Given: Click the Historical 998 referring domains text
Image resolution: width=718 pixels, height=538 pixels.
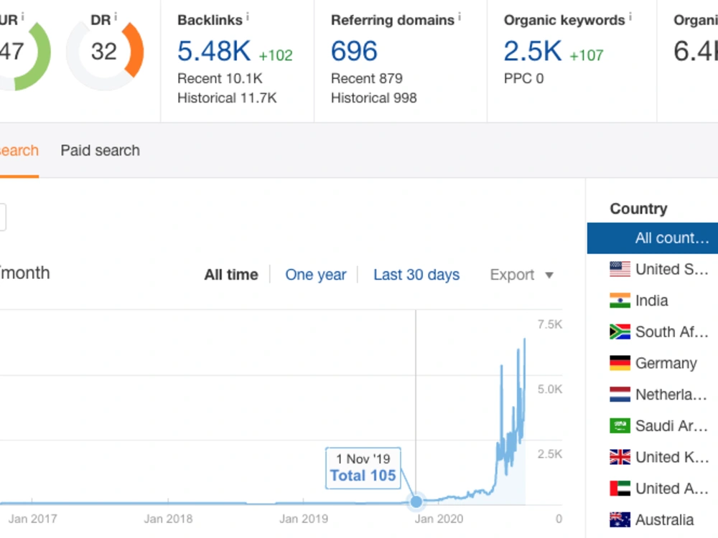Looking at the screenshot, I should point(373,98).
